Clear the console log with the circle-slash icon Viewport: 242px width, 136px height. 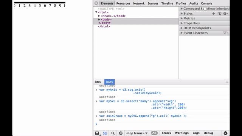tap(121, 133)
